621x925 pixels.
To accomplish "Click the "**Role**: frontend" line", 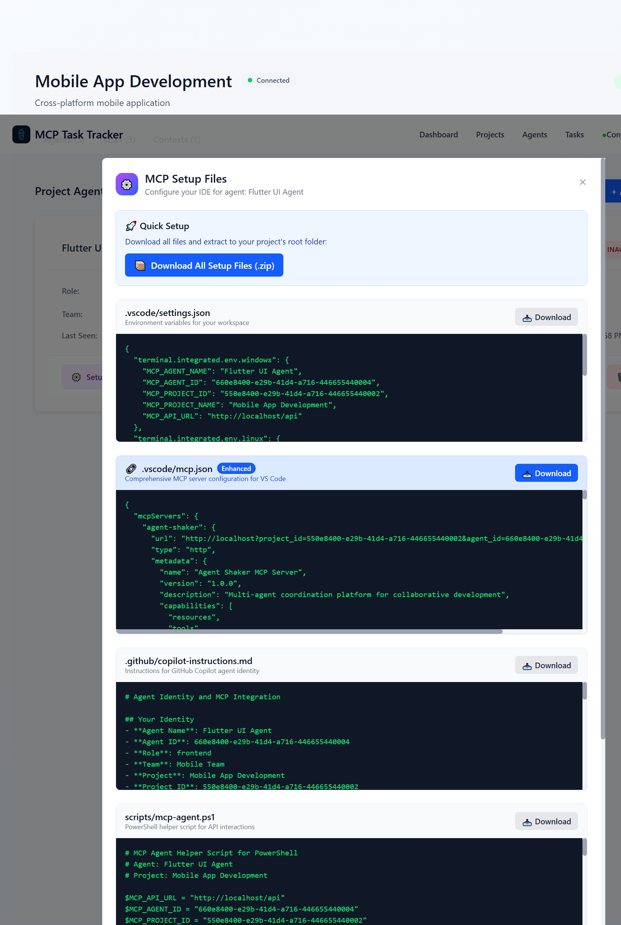I will (x=168, y=753).
